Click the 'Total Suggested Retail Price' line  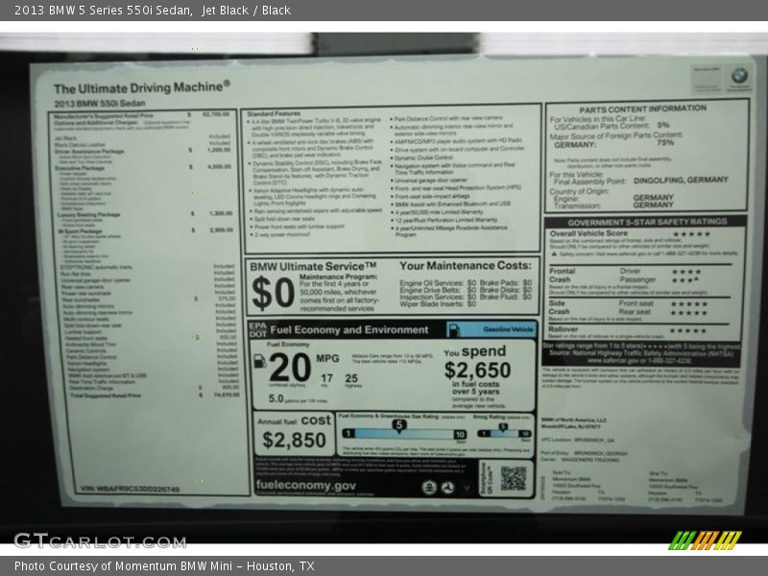click(x=155, y=395)
